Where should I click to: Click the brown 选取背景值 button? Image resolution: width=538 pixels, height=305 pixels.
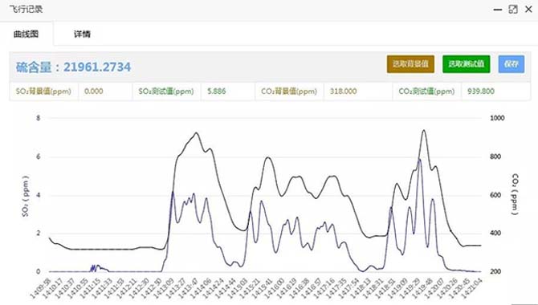[x=410, y=64]
